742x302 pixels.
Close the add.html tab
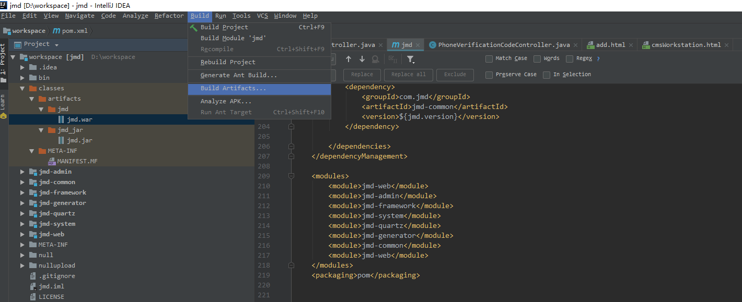click(x=630, y=45)
